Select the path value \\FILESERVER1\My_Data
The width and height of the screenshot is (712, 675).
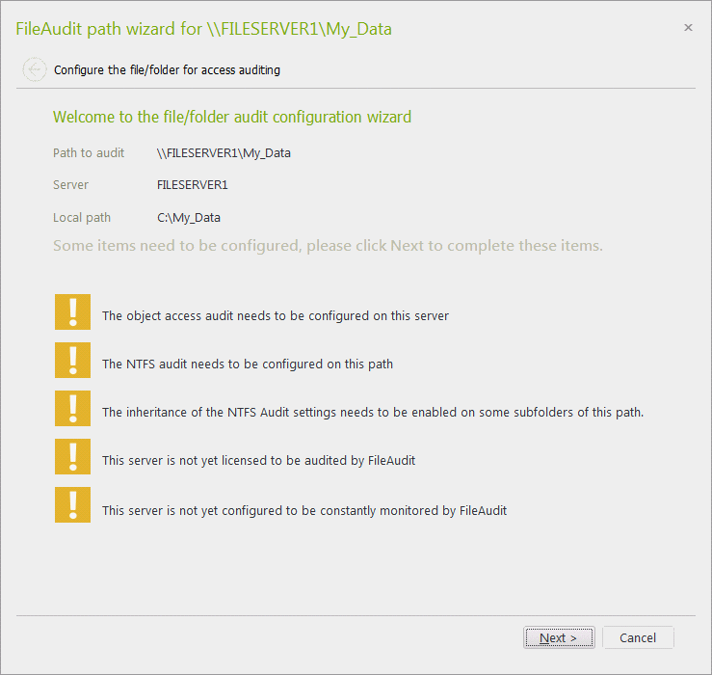(224, 152)
